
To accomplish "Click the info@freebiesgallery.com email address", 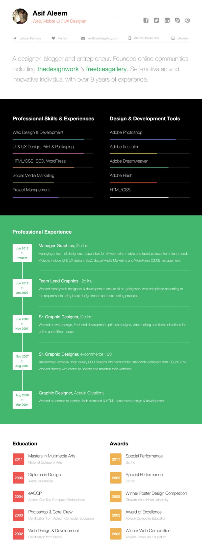I will coord(103,39).
